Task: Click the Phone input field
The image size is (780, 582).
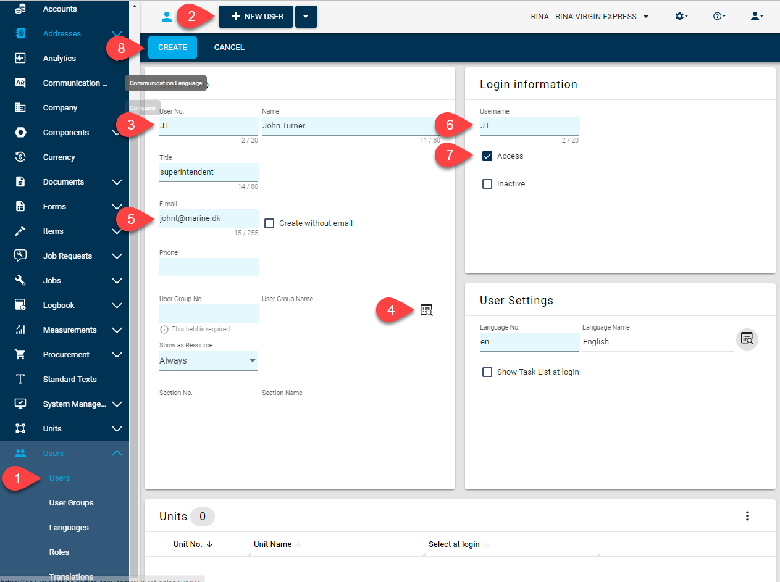Action: 209,267
